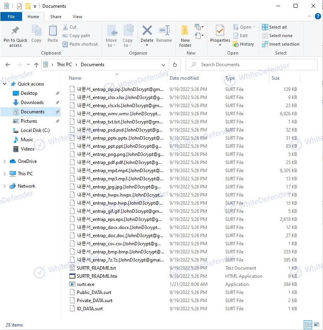Click the Pin to Quick access icon
323x330 pixels.
[x=15, y=31]
